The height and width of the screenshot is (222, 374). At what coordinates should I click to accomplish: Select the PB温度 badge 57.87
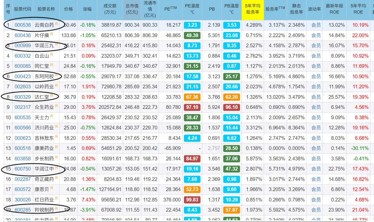pos(231,210)
